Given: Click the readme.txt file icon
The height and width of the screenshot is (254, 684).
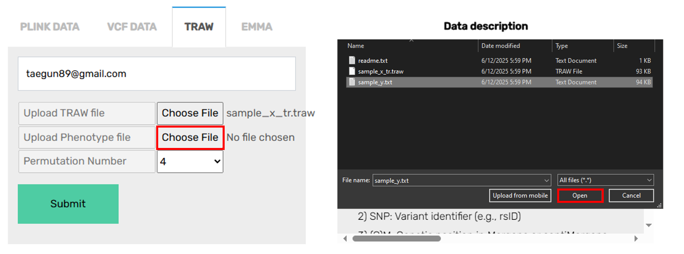Looking at the screenshot, I should pyautogui.click(x=352, y=60).
